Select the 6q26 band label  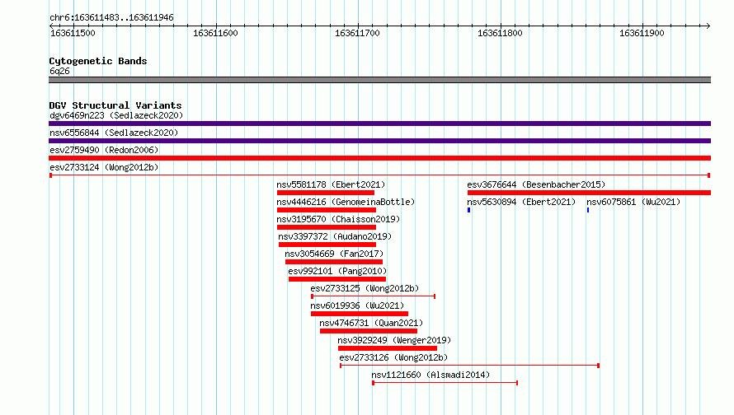(59, 71)
